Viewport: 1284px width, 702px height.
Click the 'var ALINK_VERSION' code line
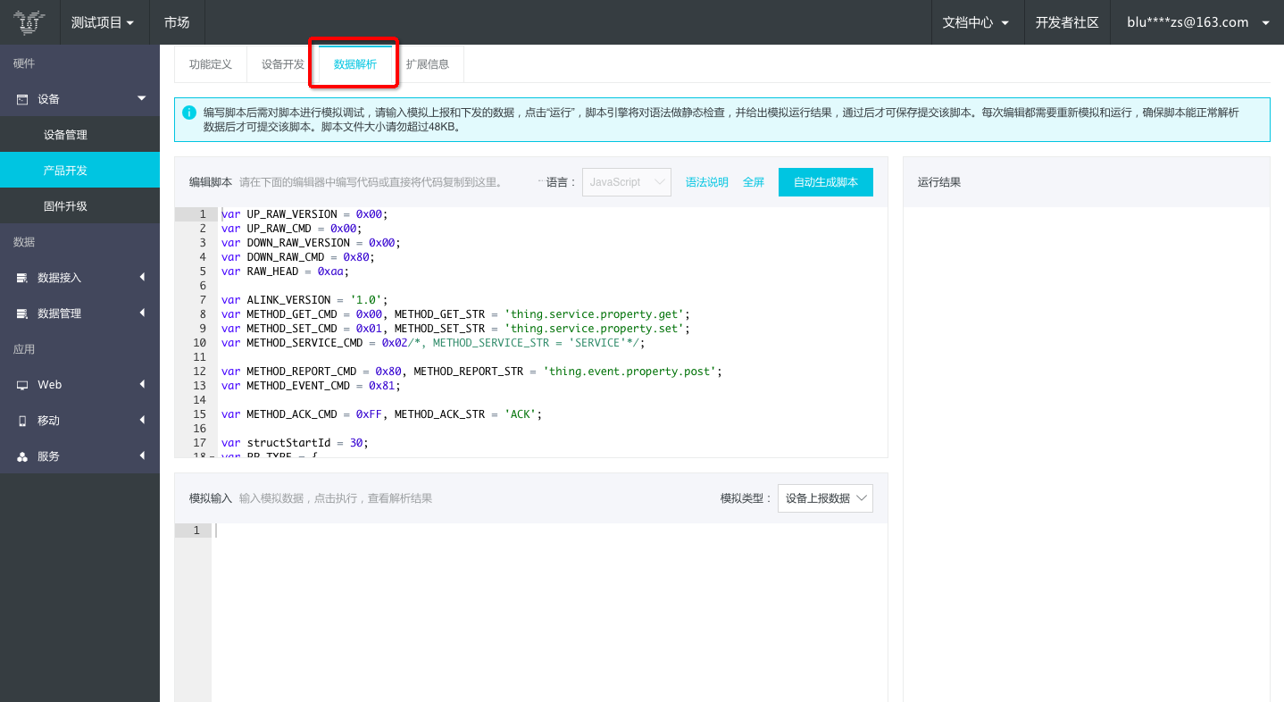tap(304, 300)
